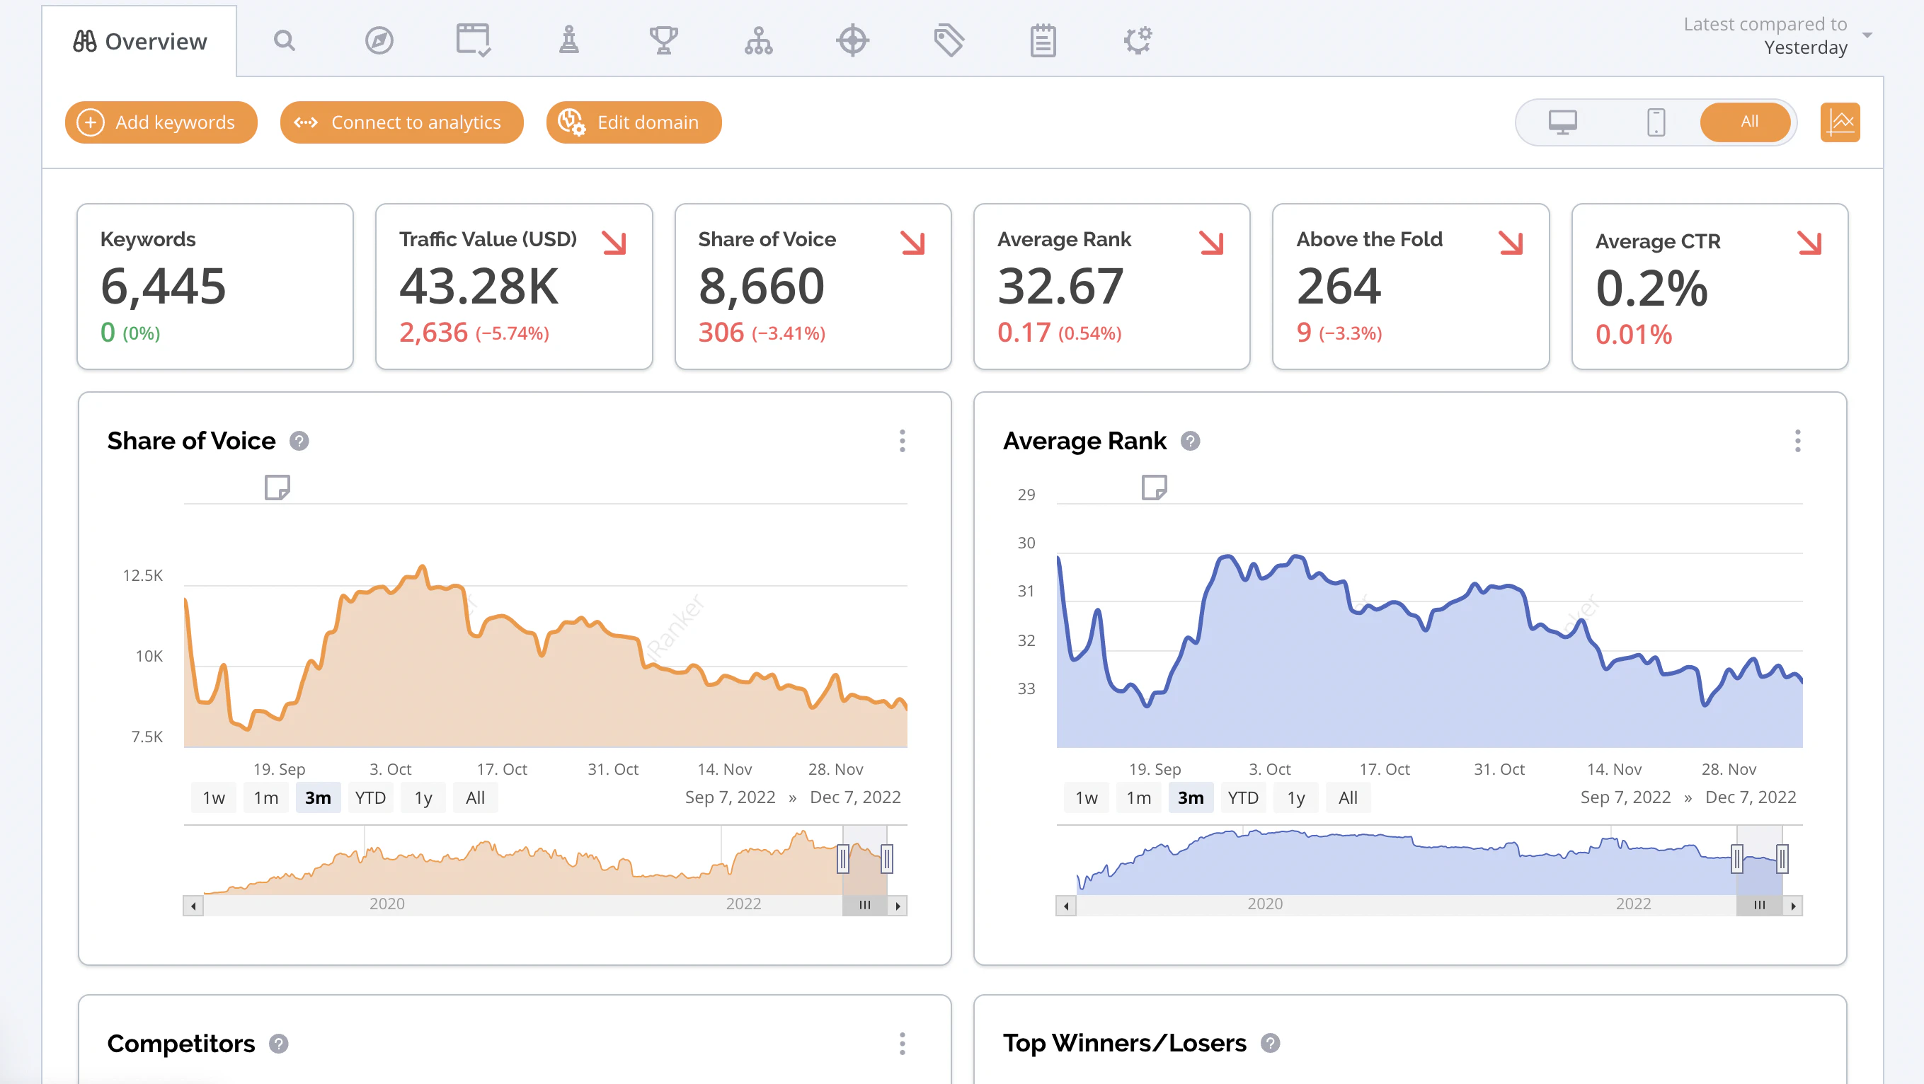Open the notes clipboard icon
This screenshot has width=1924, height=1084.
click(1043, 41)
